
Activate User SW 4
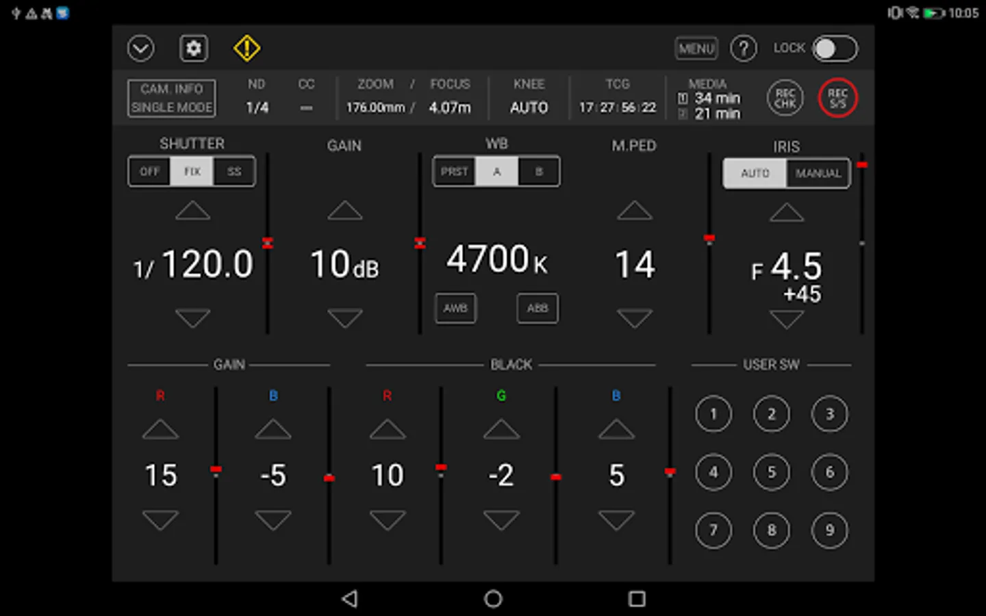(713, 472)
